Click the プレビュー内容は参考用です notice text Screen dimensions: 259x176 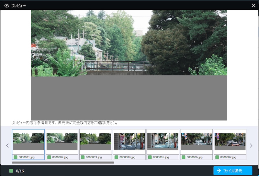(x=64, y=123)
